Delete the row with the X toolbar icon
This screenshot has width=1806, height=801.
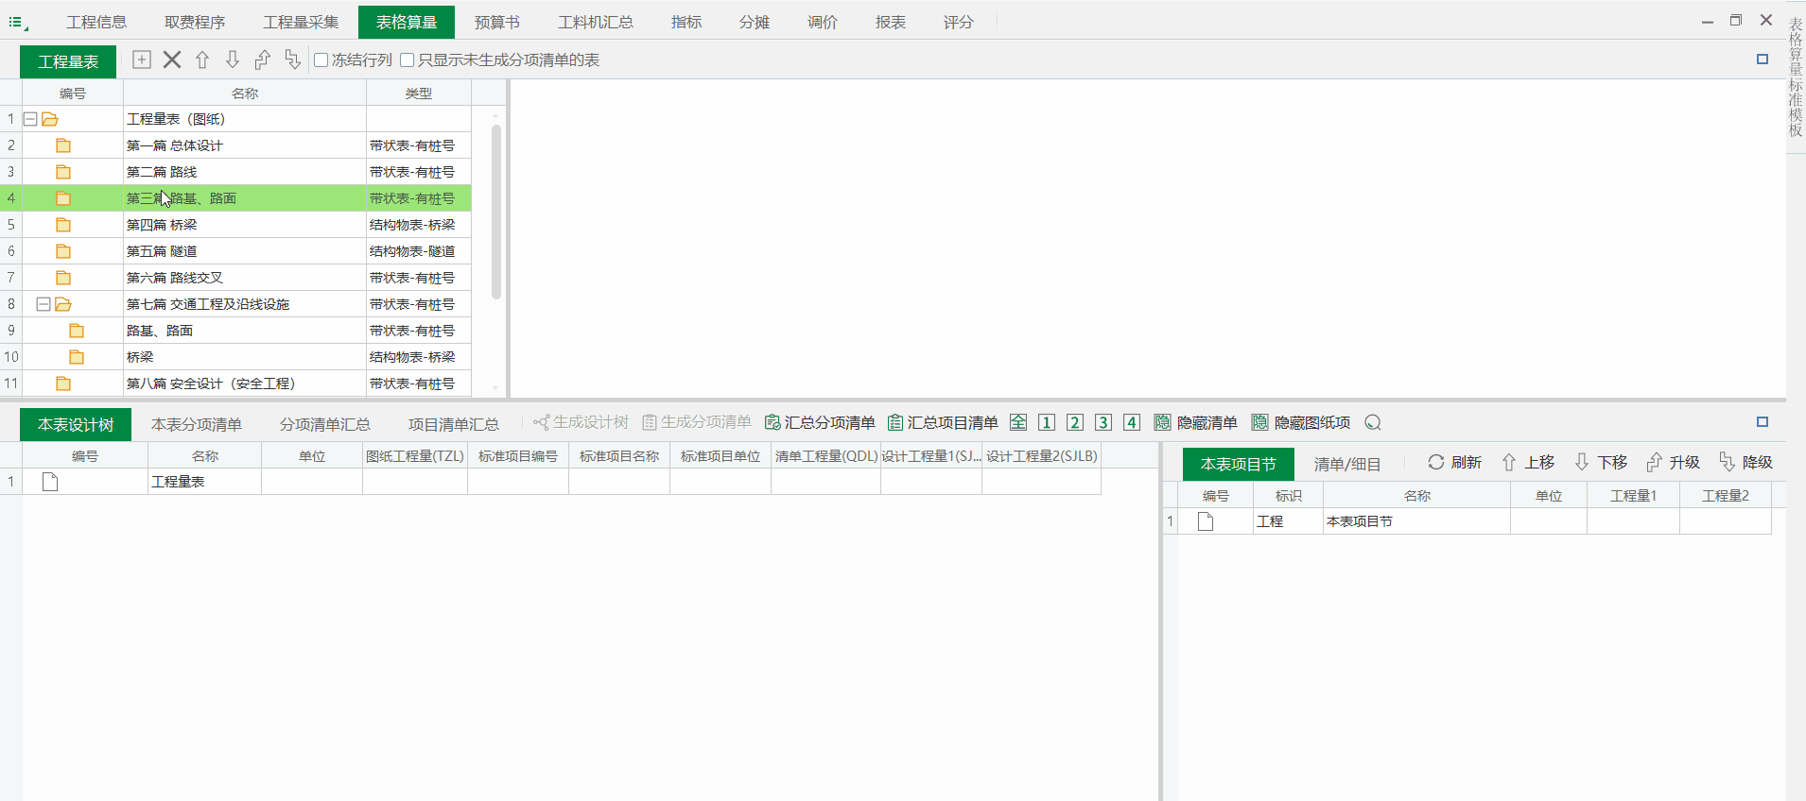point(172,60)
